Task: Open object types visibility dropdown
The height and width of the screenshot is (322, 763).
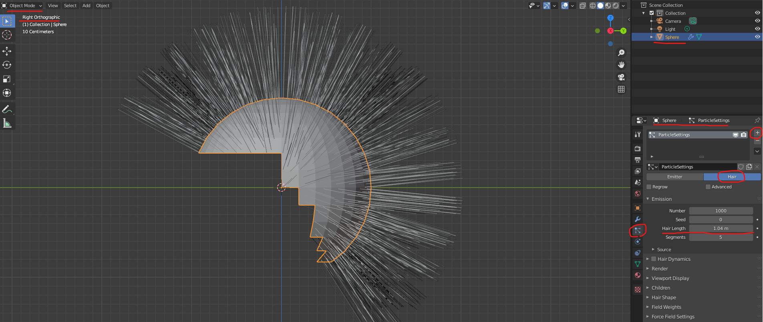Action: pyautogui.click(x=534, y=6)
